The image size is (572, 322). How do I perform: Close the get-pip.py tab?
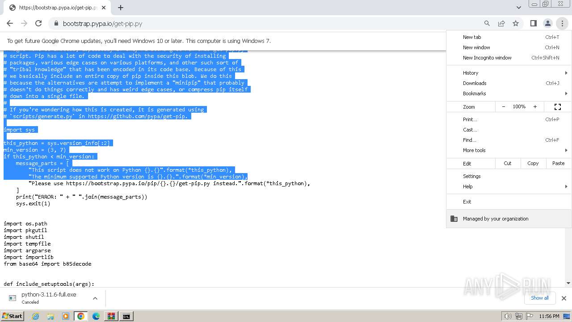104,8
